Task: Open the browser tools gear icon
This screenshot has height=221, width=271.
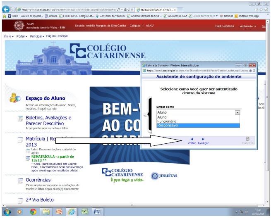Action: (x=266, y=10)
